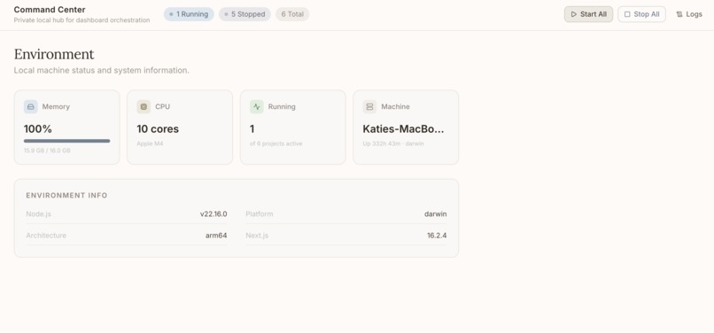Select the 1 Running status pill

[189, 14]
